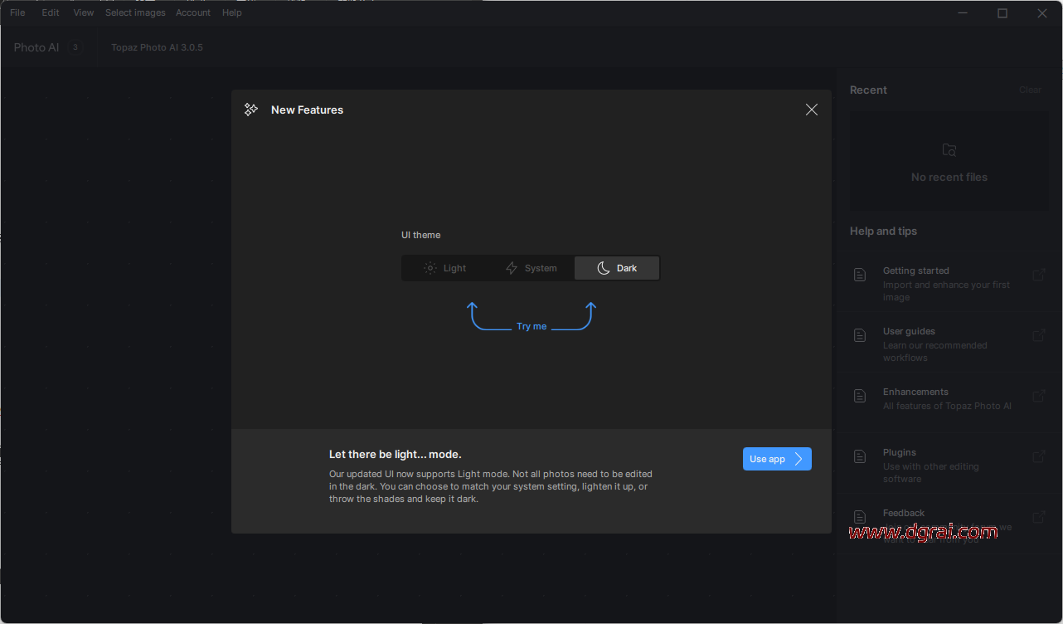The width and height of the screenshot is (1063, 624).
Task: Click the Use app button
Action: click(777, 459)
